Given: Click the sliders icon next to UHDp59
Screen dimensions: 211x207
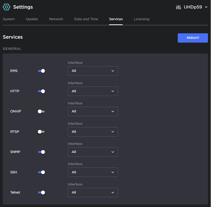Looking at the screenshot, I should click(179, 7).
